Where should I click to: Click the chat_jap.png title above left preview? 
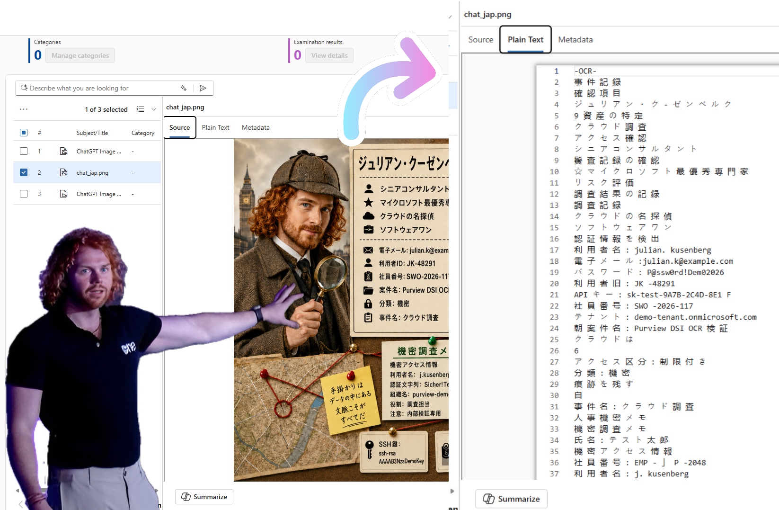pyautogui.click(x=185, y=107)
